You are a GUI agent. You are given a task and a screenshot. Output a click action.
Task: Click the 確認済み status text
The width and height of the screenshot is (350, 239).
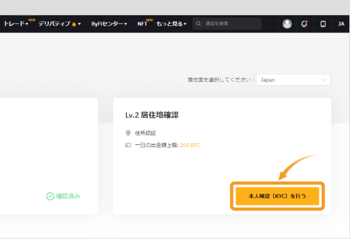click(x=68, y=196)
